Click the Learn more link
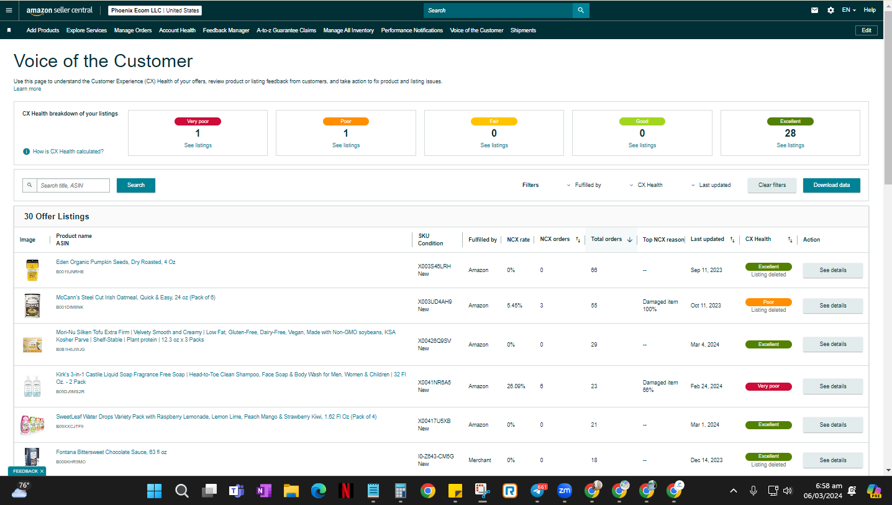The width and height of the screenshot is (892, 505). (27, 89)
